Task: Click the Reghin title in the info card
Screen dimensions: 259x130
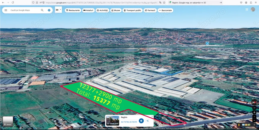Action: (124, 117)
